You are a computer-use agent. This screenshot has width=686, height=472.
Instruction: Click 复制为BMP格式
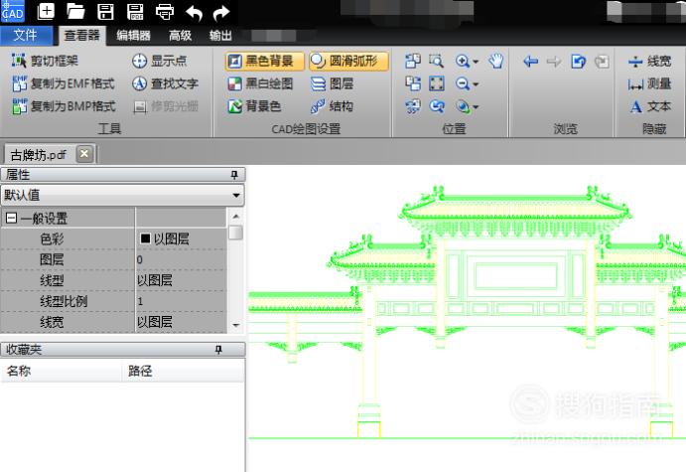point(64,106)
